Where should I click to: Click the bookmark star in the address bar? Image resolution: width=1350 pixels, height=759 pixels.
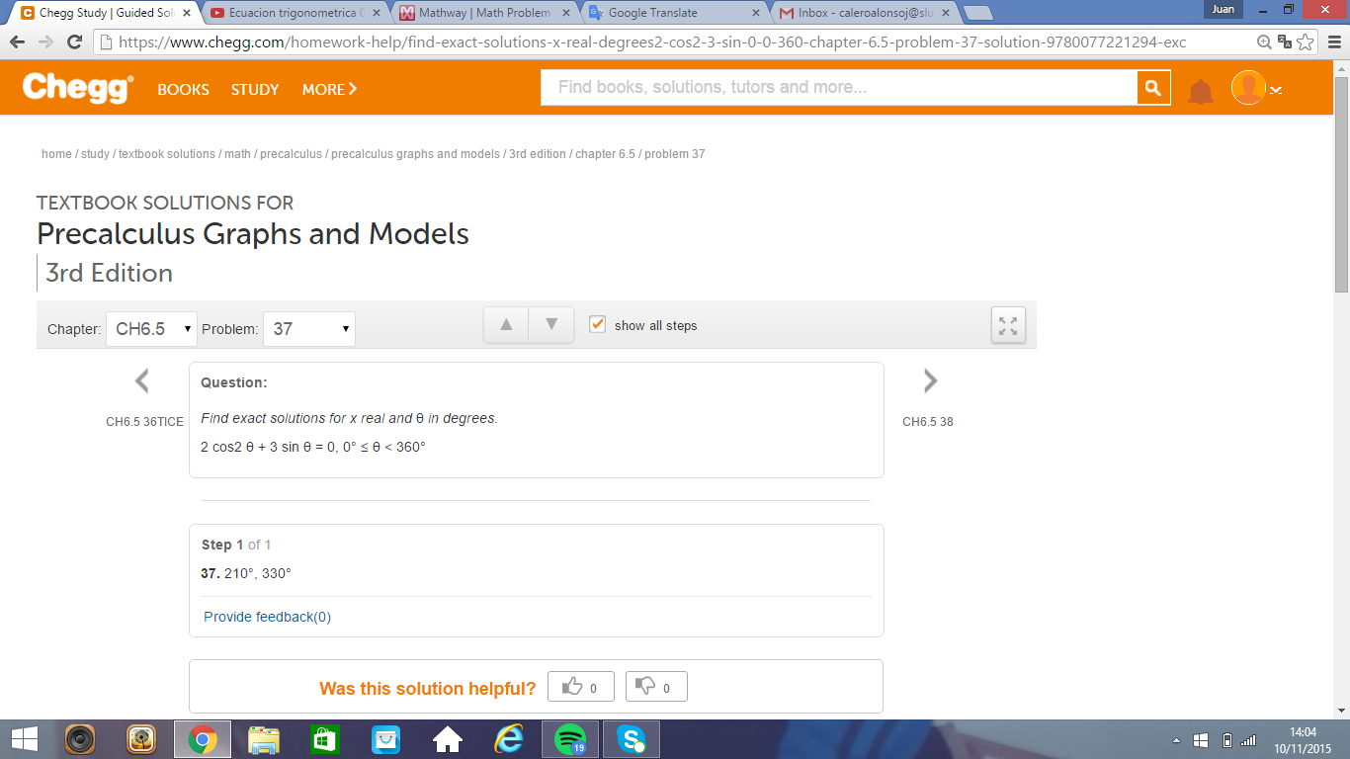[1307, 42]
